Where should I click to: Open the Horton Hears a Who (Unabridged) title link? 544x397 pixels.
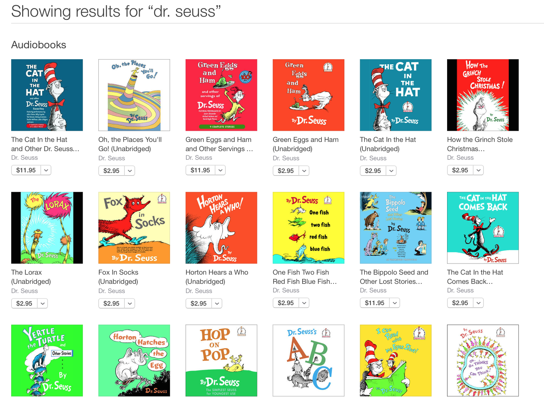[x=217, y=277]
